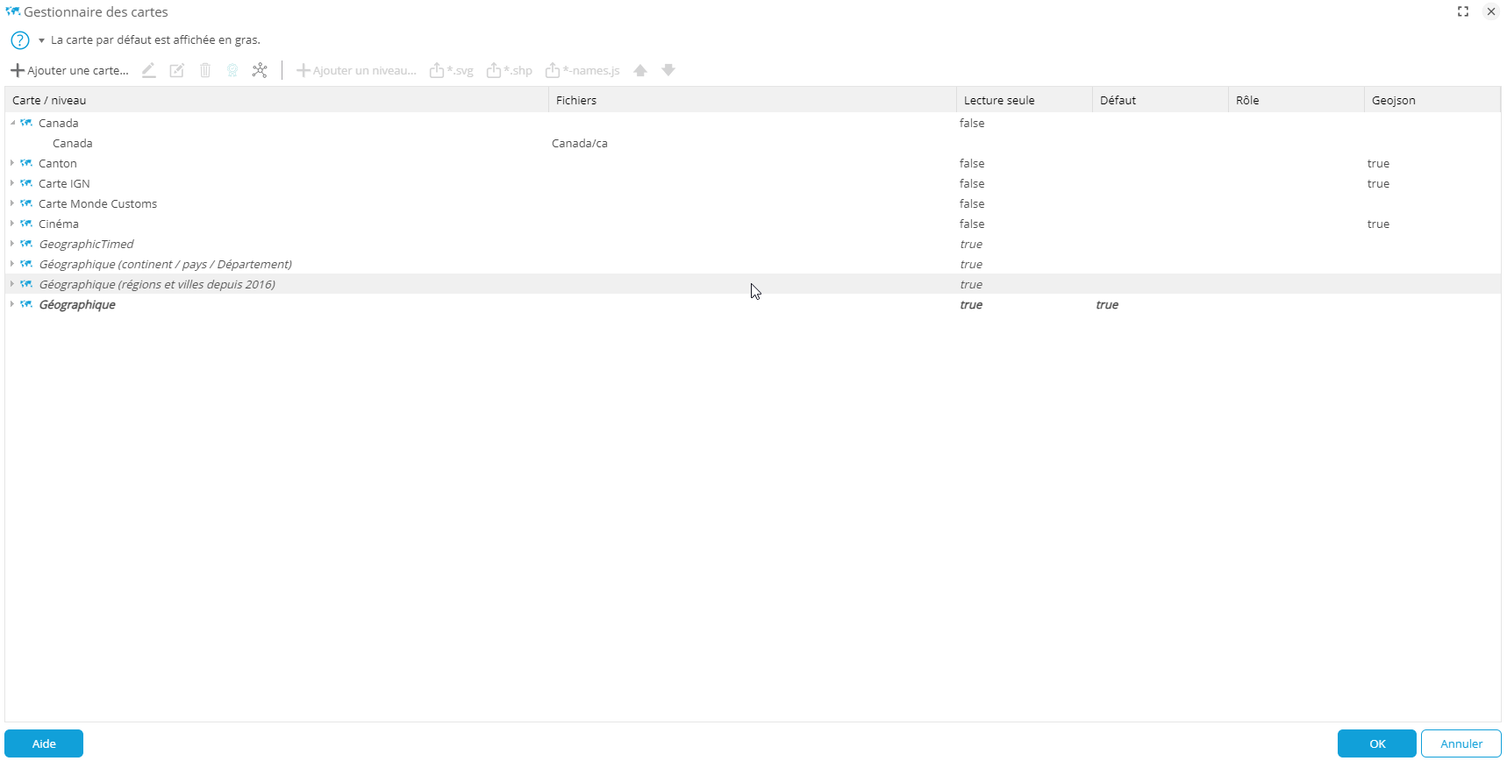Expand the Cinéma map node
The width and height of the screenshot is (1507, 761).
click(x=12, y=224)
